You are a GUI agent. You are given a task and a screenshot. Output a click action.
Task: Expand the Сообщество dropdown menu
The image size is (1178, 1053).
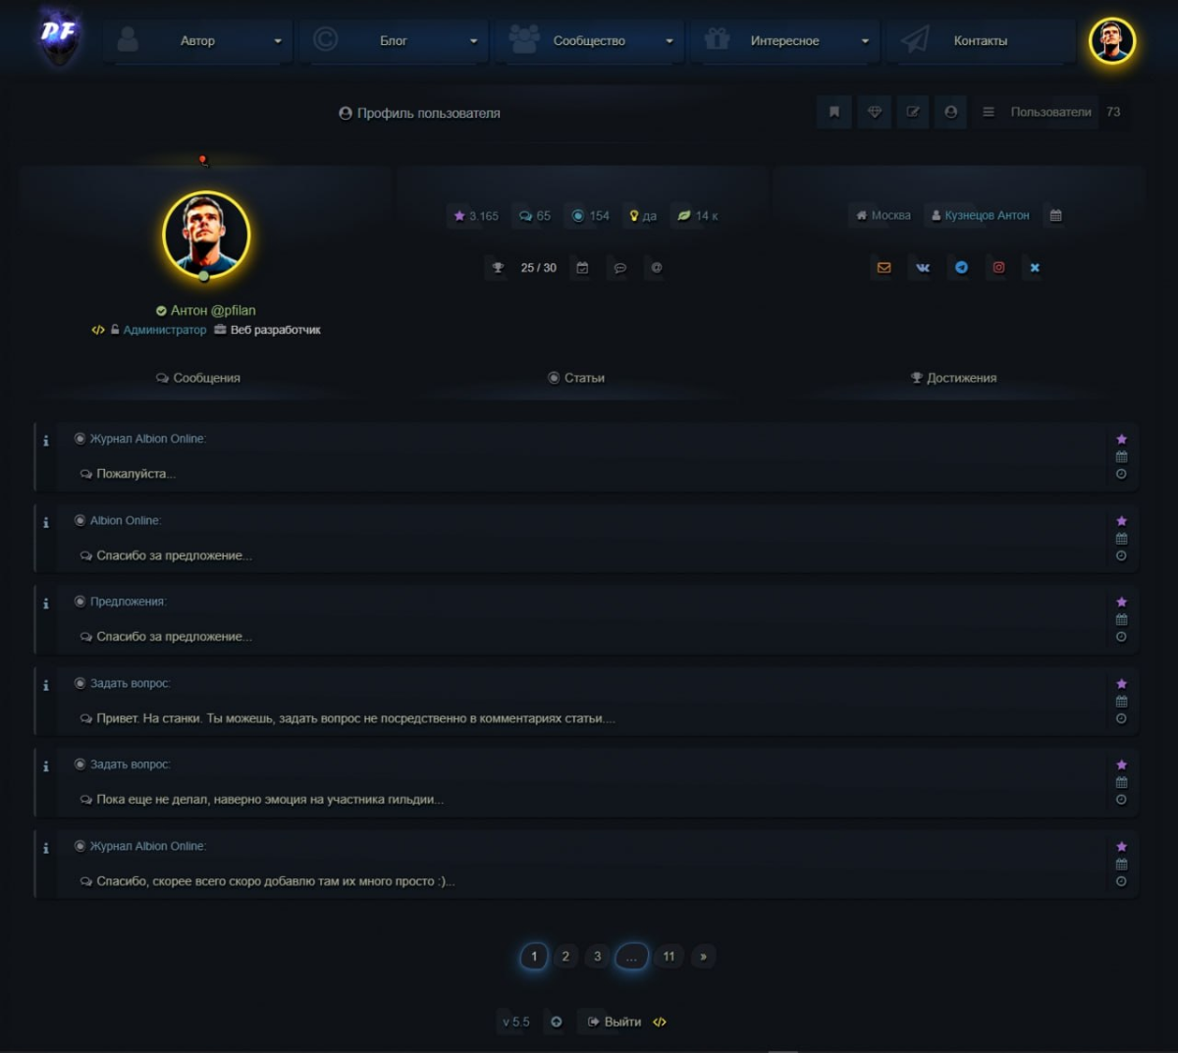tap(590, 40)
